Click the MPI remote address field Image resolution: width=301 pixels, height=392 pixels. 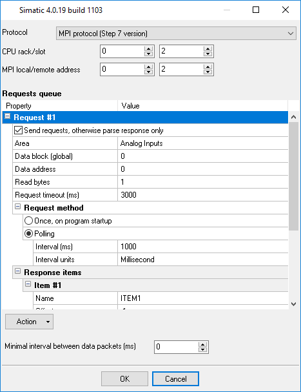tap(182, 69)
